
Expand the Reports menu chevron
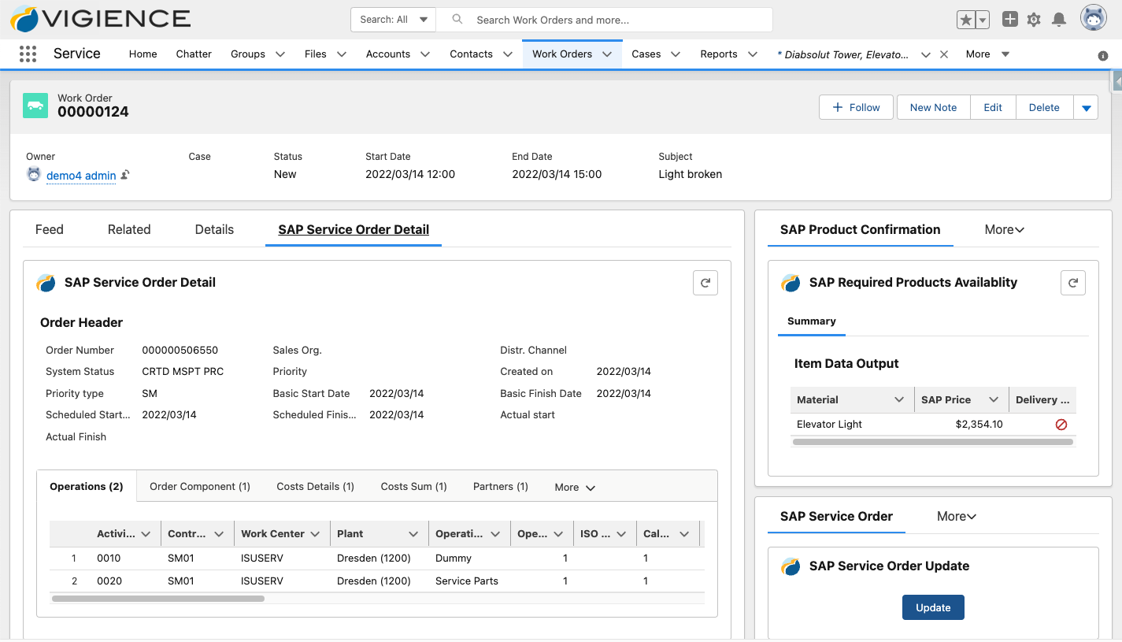pos(753,54)
